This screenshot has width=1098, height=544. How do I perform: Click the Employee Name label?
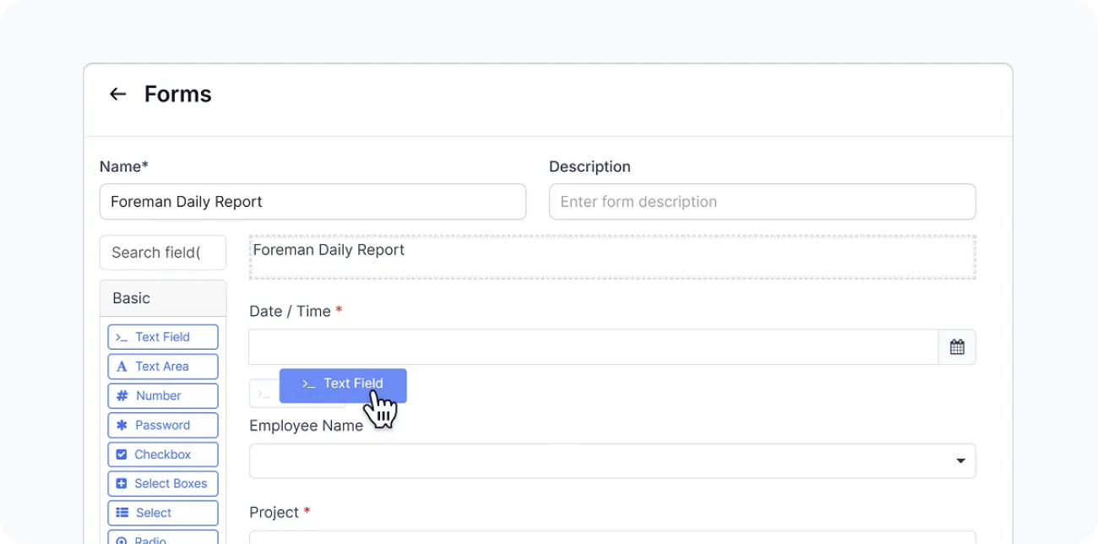(x=306, y=426)
